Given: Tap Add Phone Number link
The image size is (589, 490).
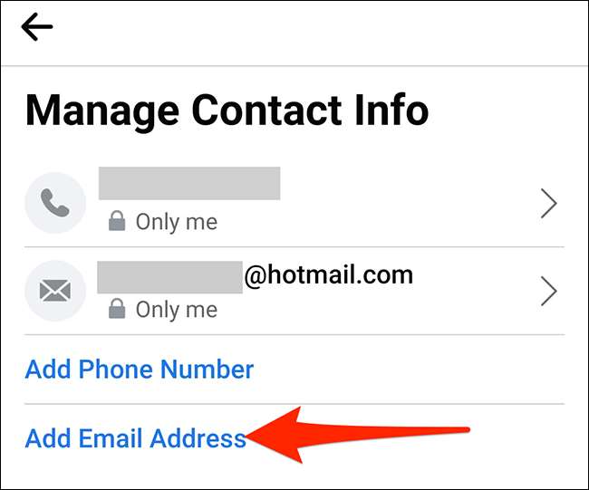Looking at the screenshot, I should (140, 370).
